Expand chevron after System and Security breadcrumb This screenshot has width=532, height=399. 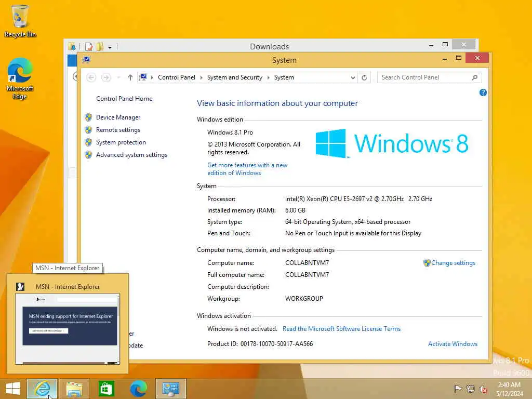[x=269, y=78]
